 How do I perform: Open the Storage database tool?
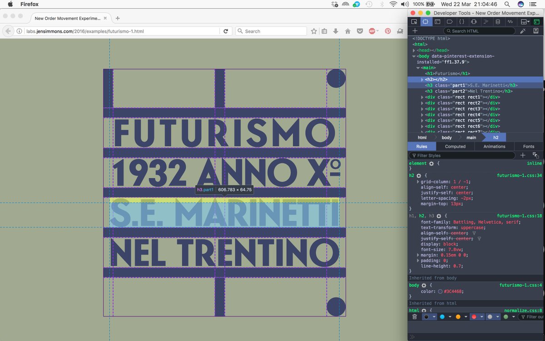497,22
